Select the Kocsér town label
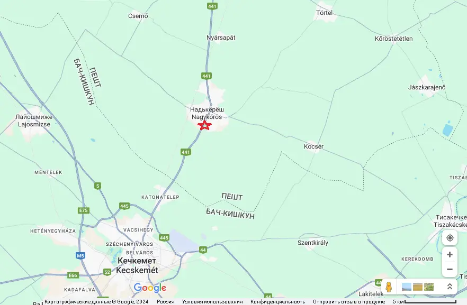 tap(313, 146)
